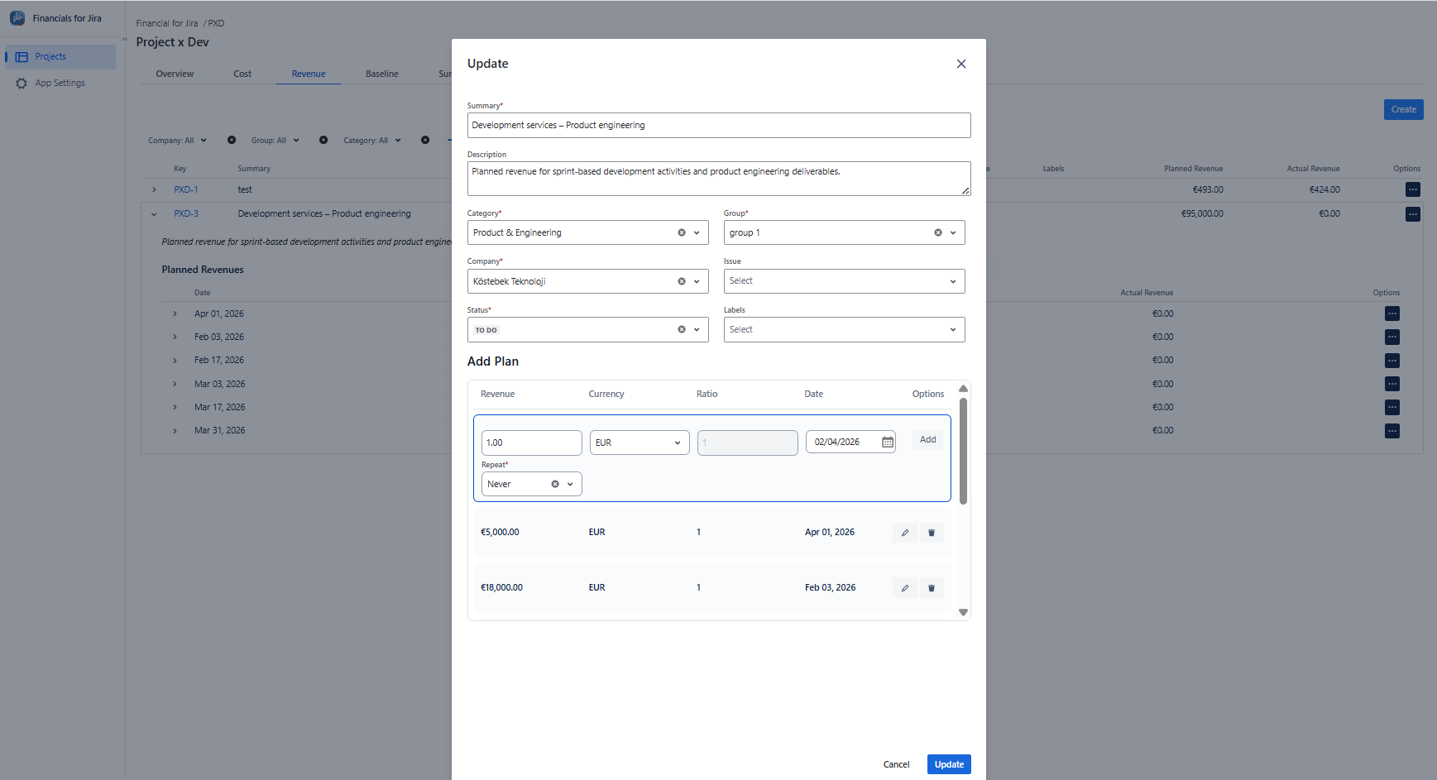The width and height of the screenshot is (1437, 780).
Task: Open the Category dropdown arrow
Action: coord(697,233)
